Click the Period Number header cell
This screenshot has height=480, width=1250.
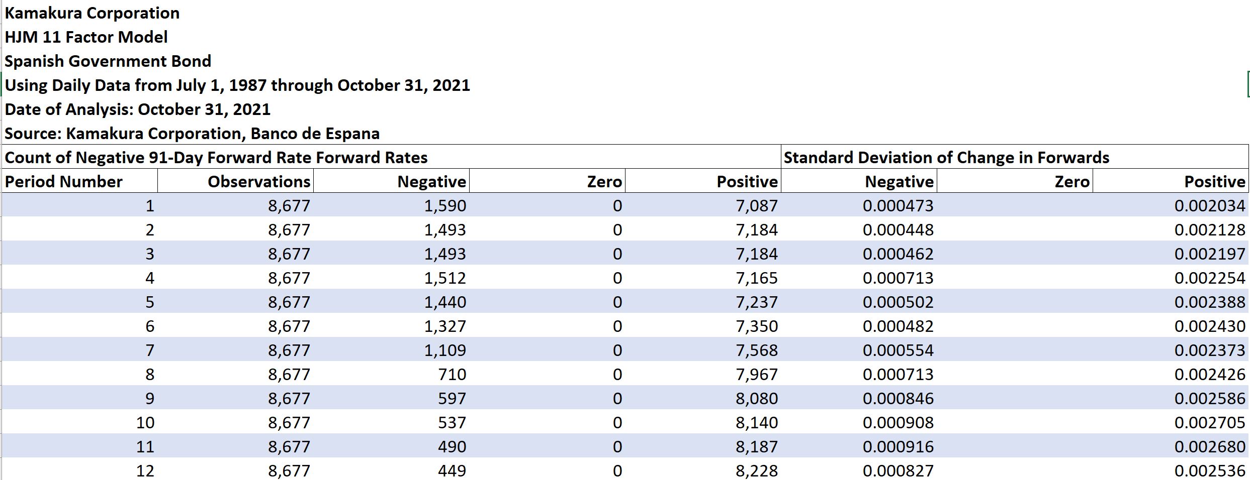point(80,181)
